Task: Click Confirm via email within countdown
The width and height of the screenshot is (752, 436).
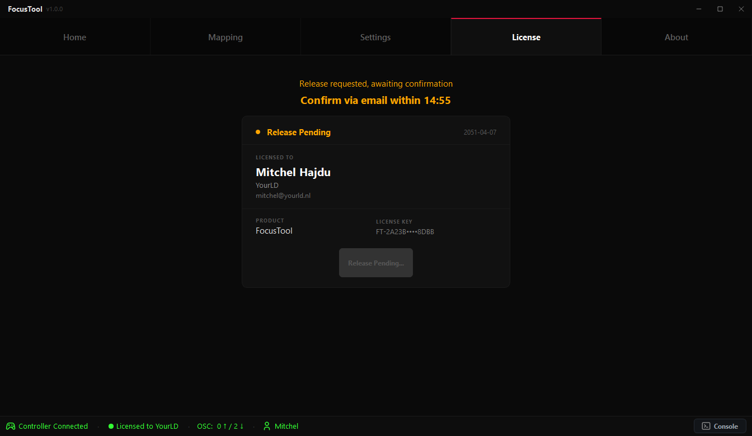Action: click(x=375, y=100)
